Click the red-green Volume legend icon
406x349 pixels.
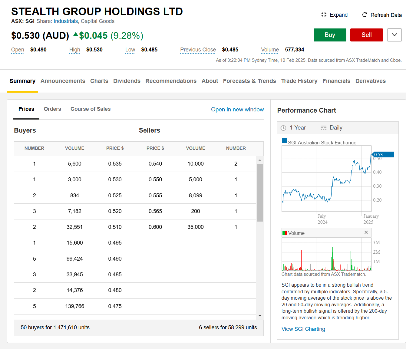pyautogui.click(x=285, y=233)
